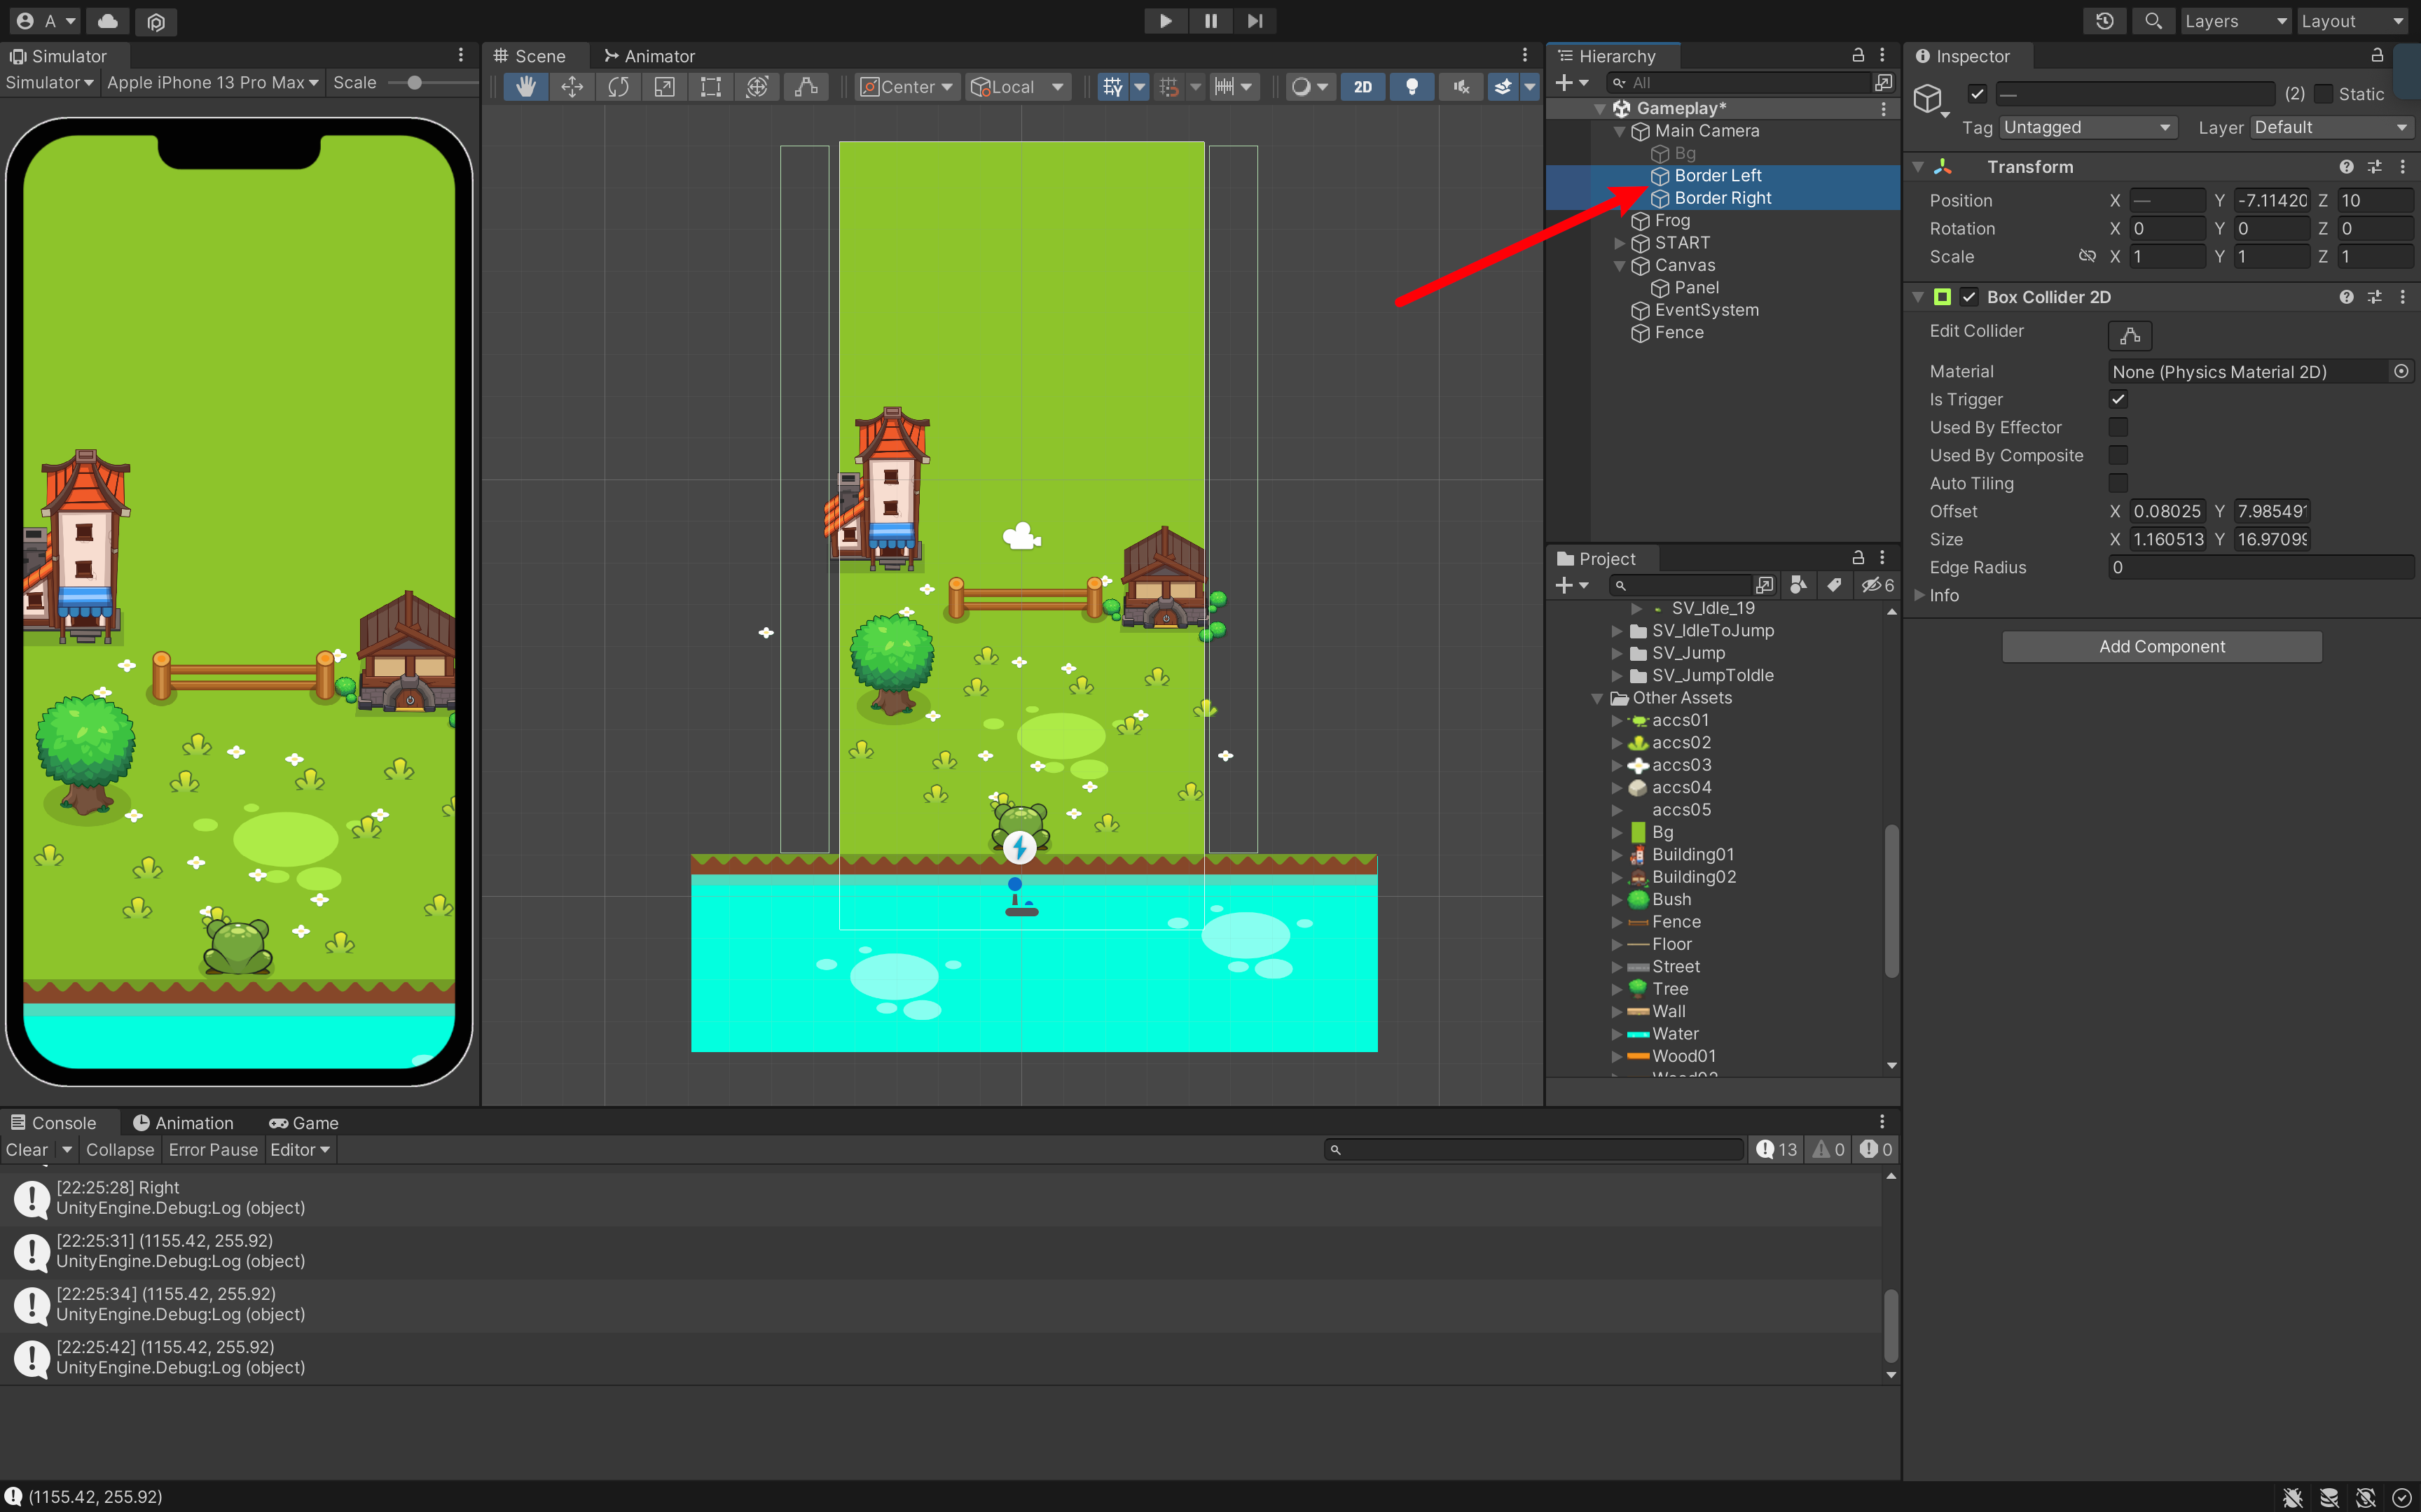The width and height of the screenshot is (2421, 1512).
Task: Toggle scene audio mute icon
Action: tap(1461, 87)
